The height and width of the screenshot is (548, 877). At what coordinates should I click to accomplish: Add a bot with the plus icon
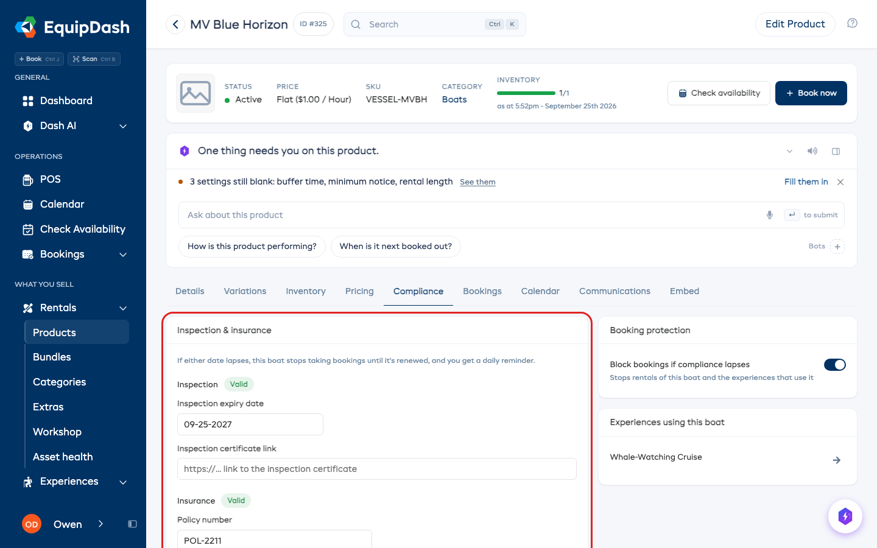coord(837,247)
